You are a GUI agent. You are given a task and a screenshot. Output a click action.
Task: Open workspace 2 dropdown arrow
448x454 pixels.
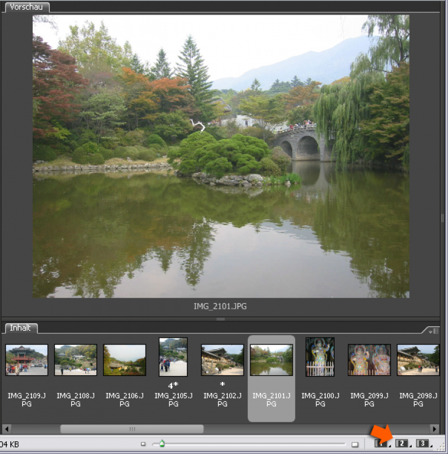[x=411, y=446]
